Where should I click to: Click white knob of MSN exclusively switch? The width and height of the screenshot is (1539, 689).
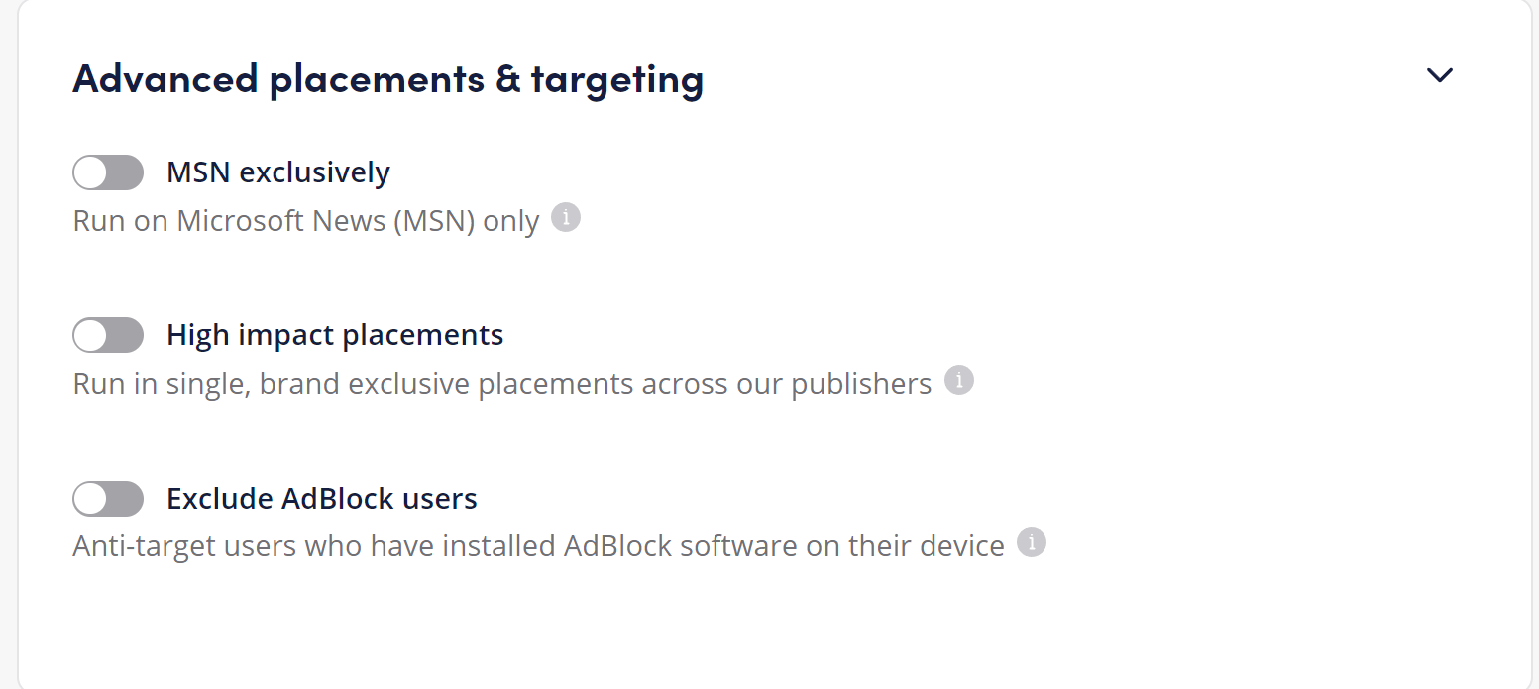coord(91,172)
